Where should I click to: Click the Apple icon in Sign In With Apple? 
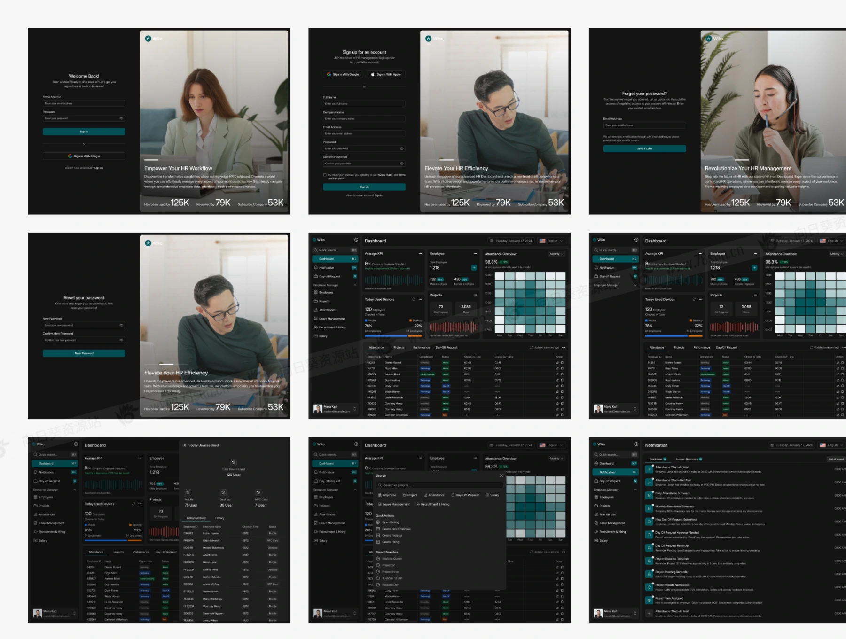pyautogui.click(x=373, y=74)
